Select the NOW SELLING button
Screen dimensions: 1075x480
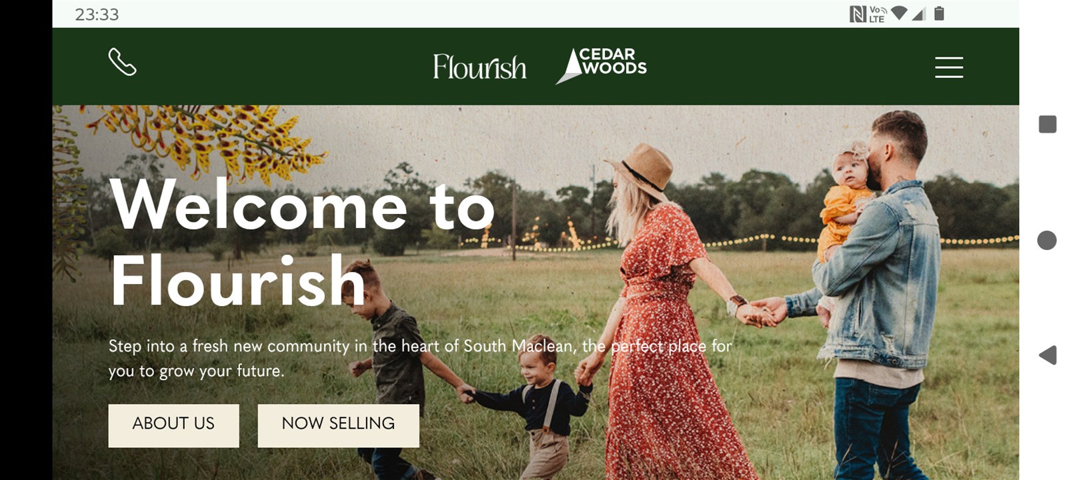[338, 425]
